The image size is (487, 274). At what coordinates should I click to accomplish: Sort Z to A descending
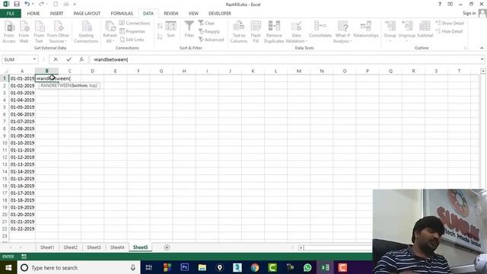point(160,37)
